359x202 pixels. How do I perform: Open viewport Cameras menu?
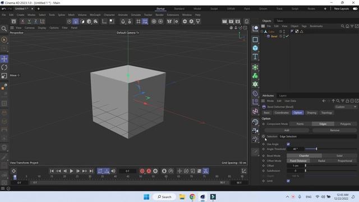tap(30, 27)
